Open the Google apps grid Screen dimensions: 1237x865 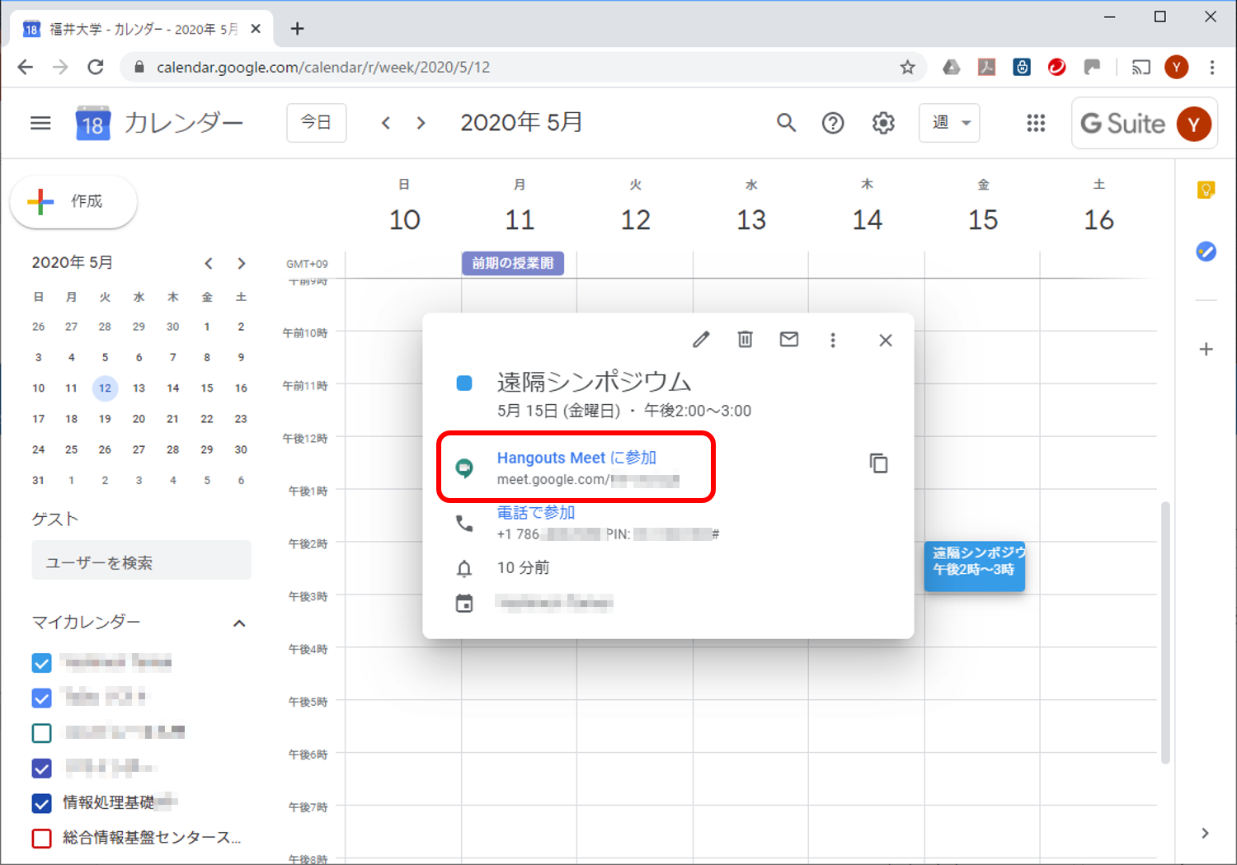pos(1036,123)
